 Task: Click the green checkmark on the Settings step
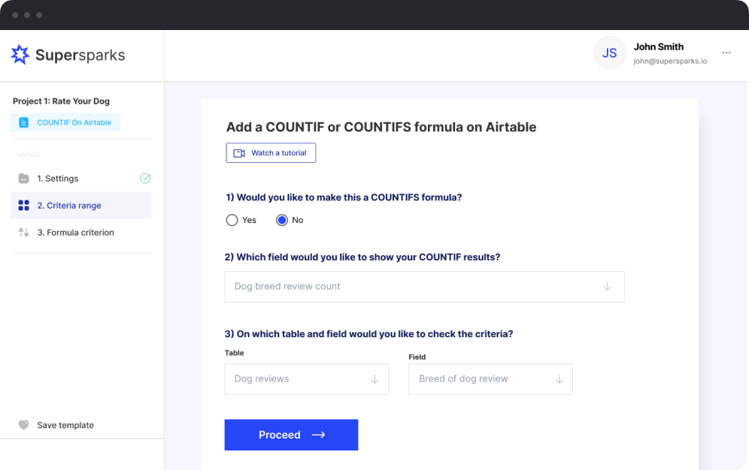[x=145, y=179]
